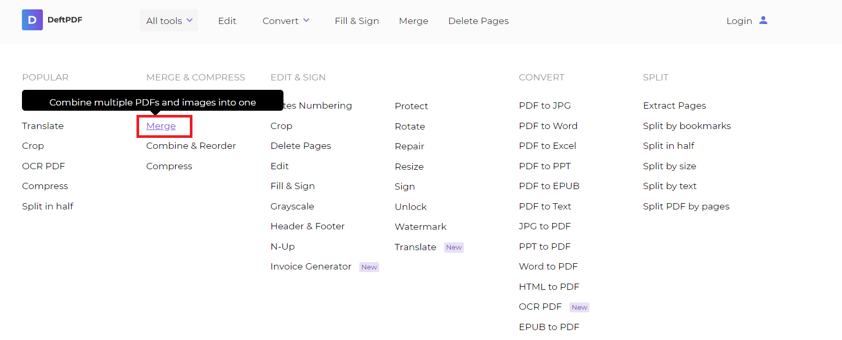Viewport: 842px width, 340px height.
Task: Open the highlighted Merge tool
Action: tap(162, 126)
